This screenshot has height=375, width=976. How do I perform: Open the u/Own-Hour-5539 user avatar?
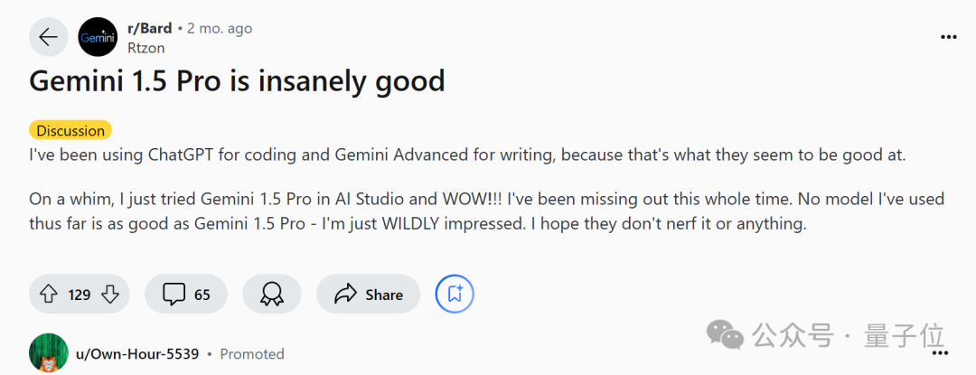[48, 353]
